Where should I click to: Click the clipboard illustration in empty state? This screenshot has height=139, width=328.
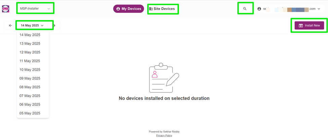tap(164, 78)
